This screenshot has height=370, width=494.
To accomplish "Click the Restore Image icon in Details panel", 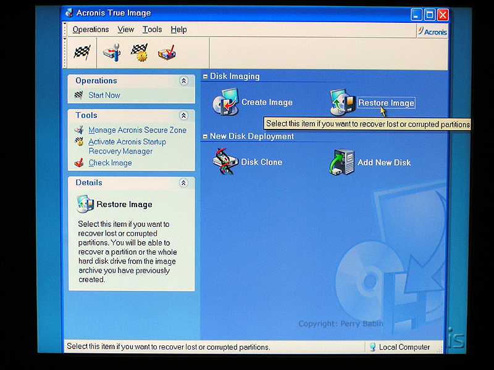I will (85, 204).
